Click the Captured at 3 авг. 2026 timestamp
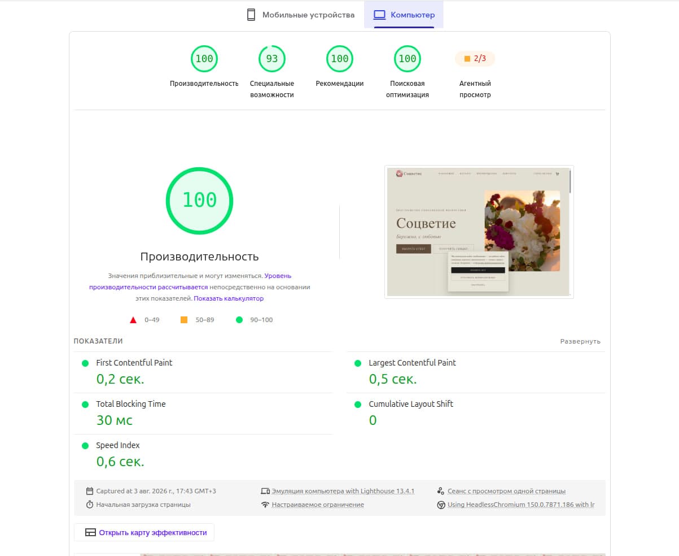This screenshot has width=679, height=556. (x=156, y=491)
